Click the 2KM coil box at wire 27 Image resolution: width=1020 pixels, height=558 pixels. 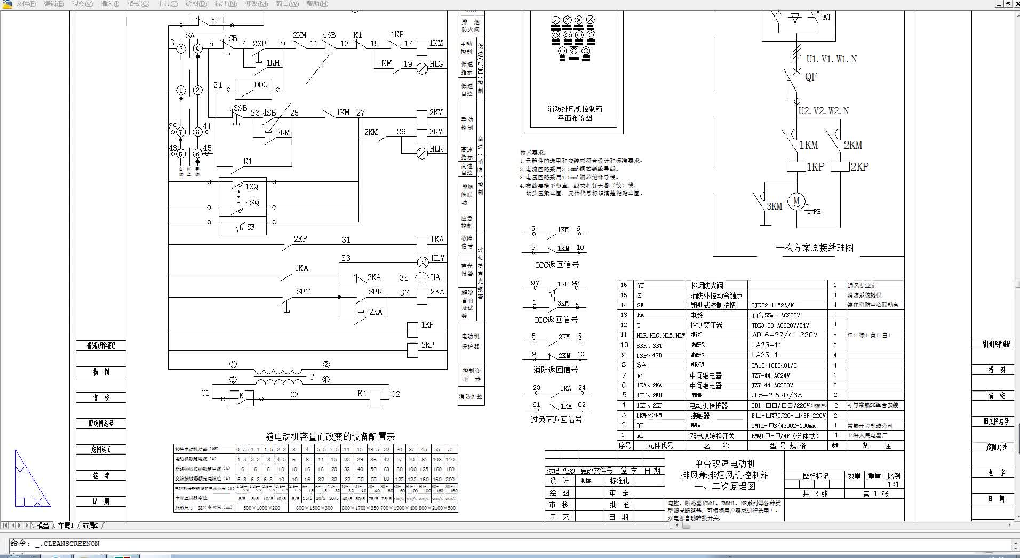click(x=421, y=117)
